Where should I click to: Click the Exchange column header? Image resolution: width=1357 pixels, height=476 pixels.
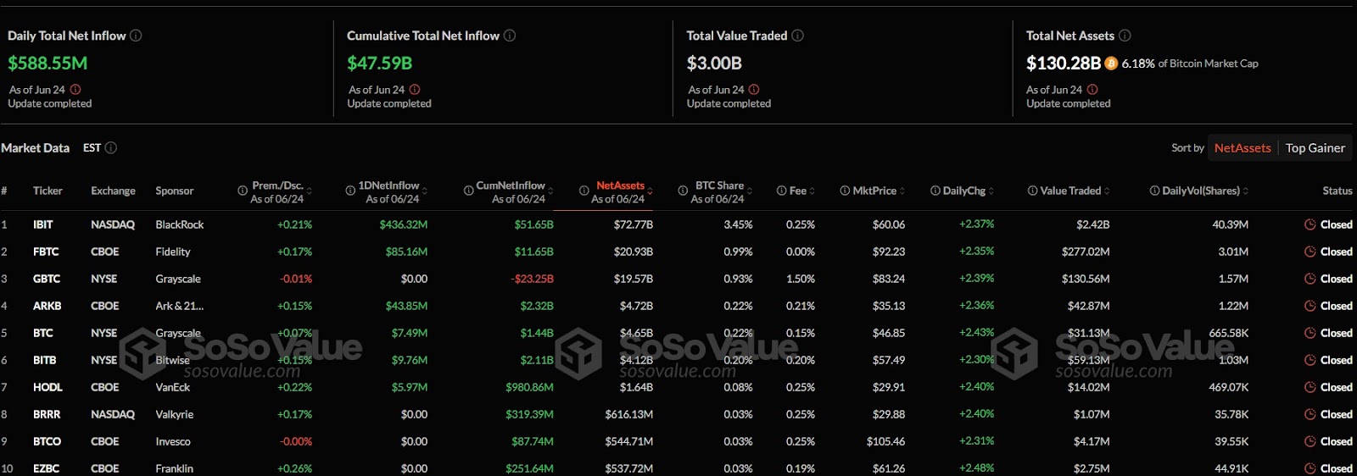tap(113, 191)
